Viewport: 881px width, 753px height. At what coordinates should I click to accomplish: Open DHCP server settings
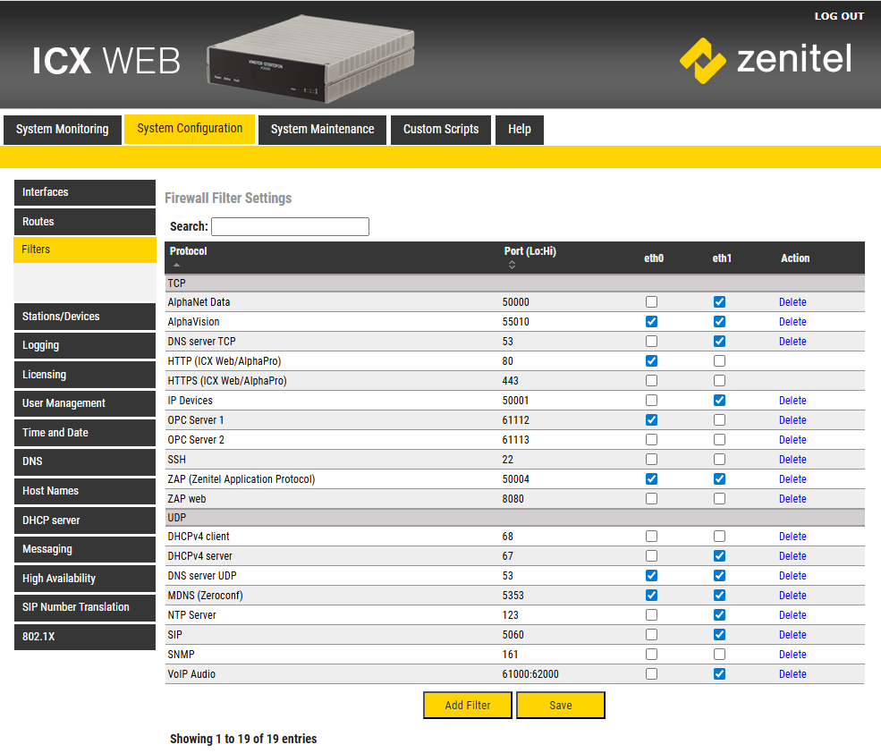[85, 520]
